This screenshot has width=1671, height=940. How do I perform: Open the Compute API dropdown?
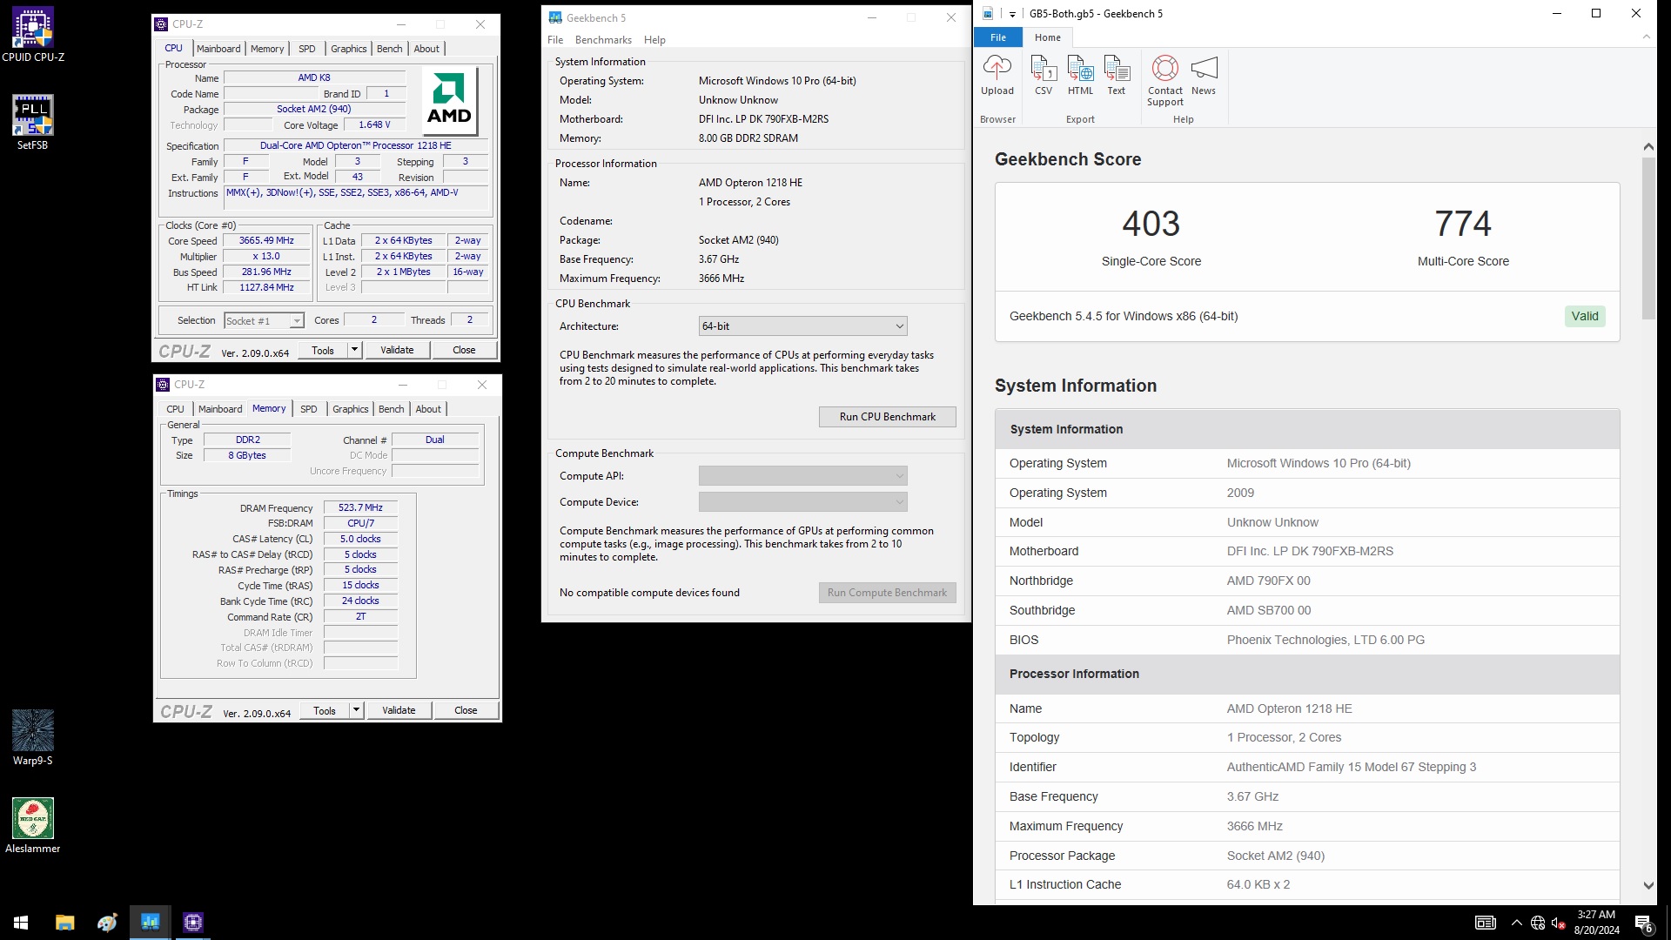[x=802, y=475]
